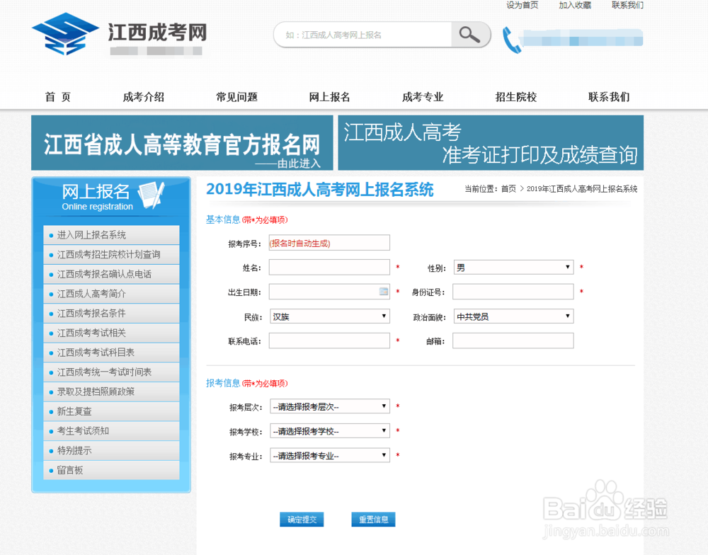Open 进入网上报名系统 in the sidebar
708x555 pixels.
111,235
